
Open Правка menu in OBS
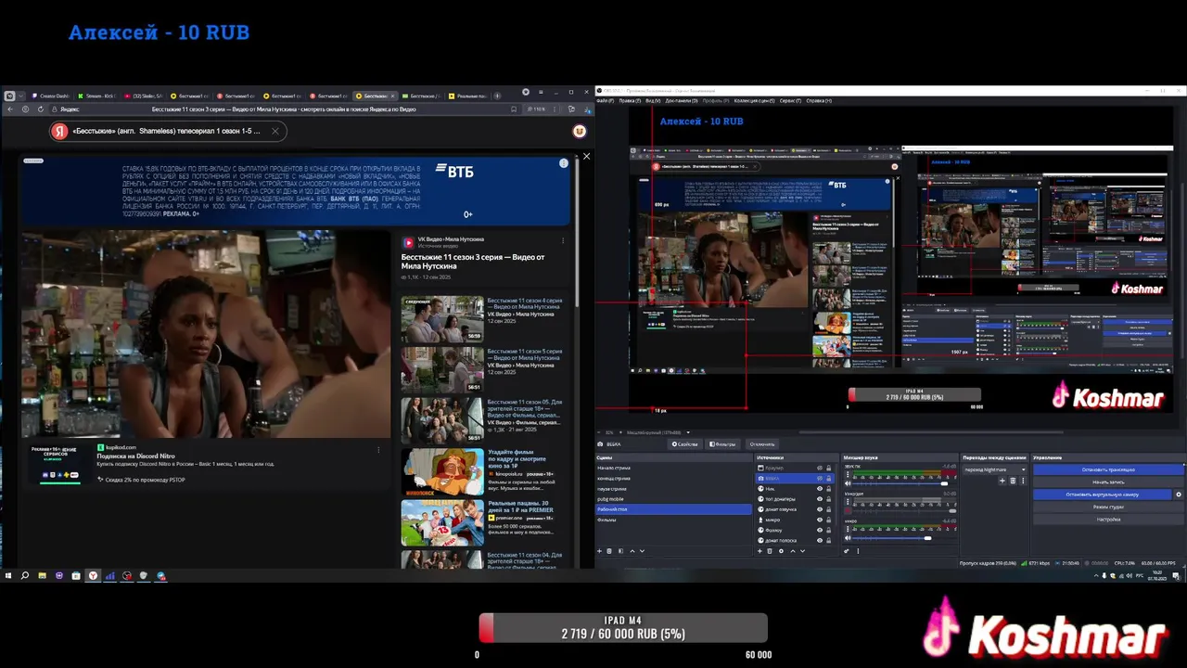click(629, 100)
